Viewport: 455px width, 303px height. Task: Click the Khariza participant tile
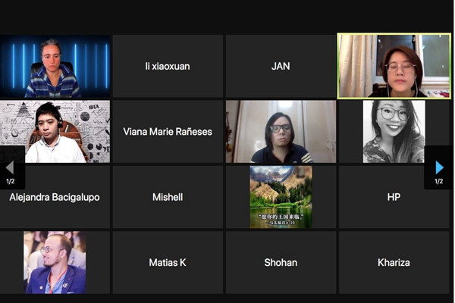[x=394, y=262]
